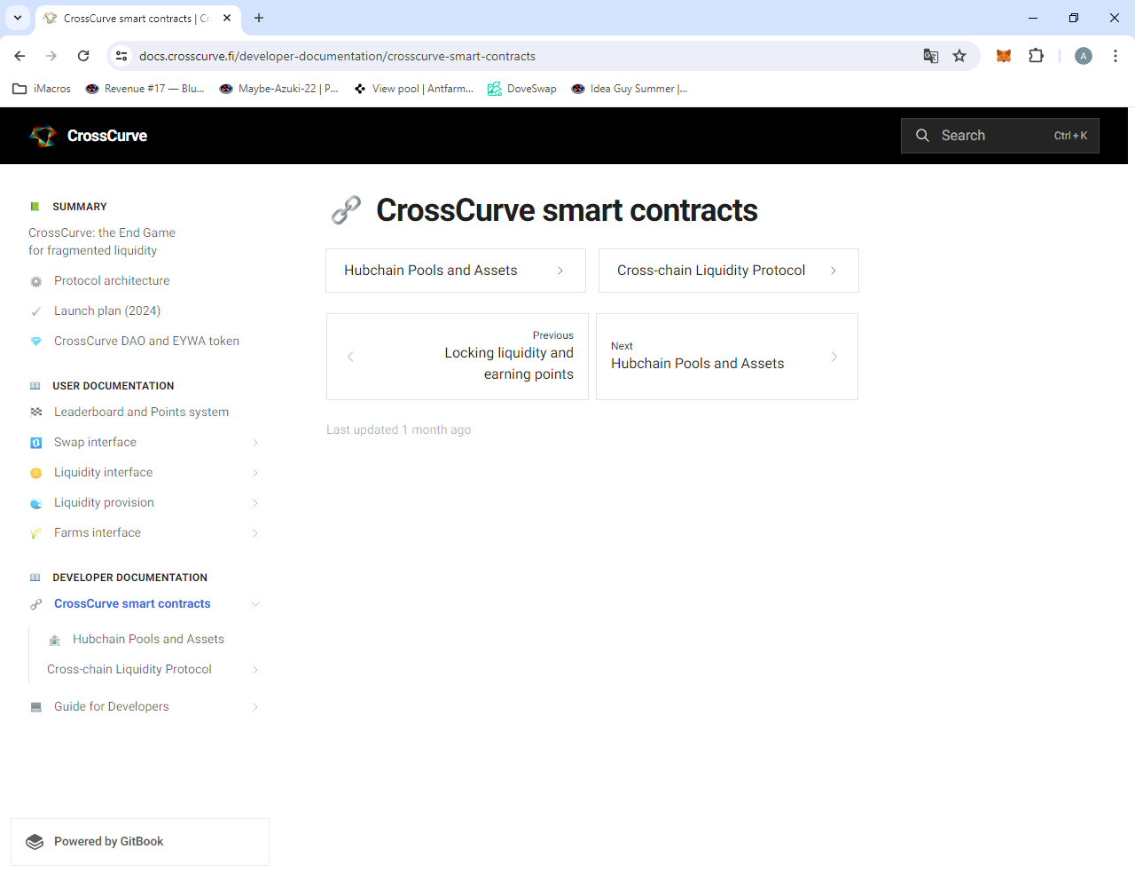This screenshot has width=1135, height=873.
Task: Expand the Liquidity provision section
Action: tap(255, 503)
